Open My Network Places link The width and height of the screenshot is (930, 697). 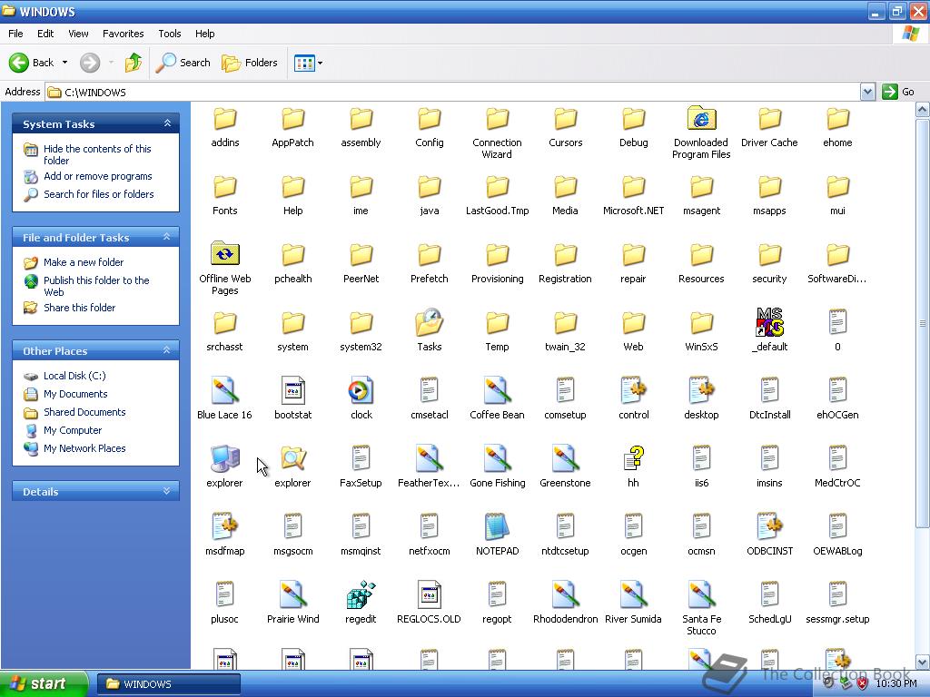[84, 448]
